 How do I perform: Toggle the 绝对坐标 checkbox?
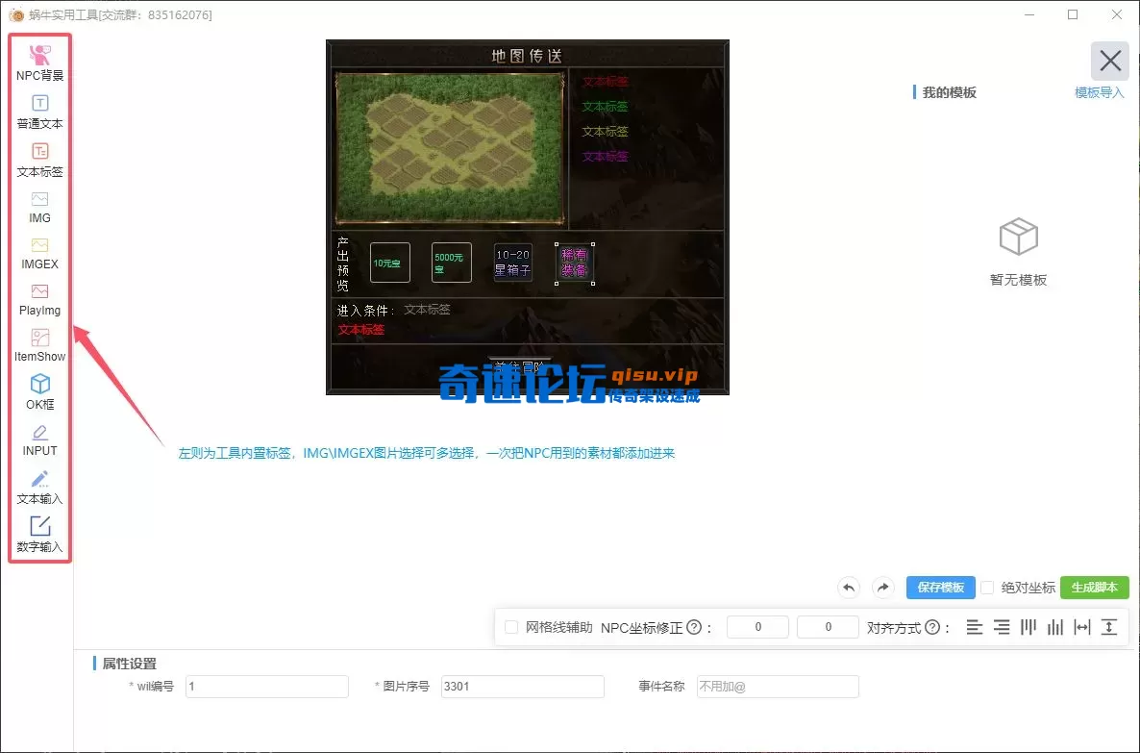click(x=987, y=588)
